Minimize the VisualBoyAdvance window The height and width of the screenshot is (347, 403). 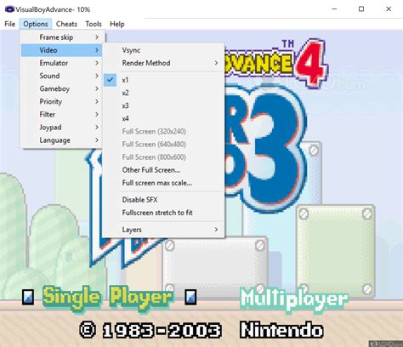334,9
